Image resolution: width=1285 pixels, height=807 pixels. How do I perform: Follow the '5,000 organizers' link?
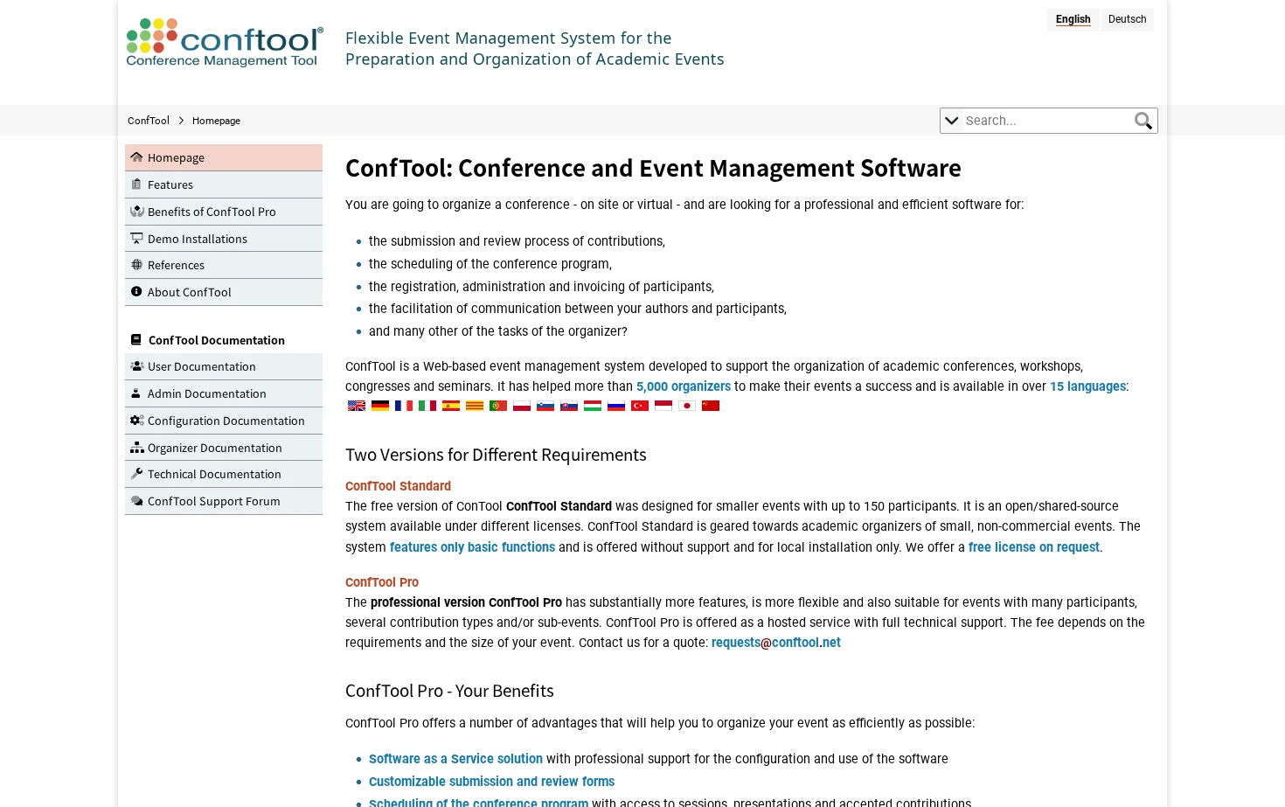[684, 386]
